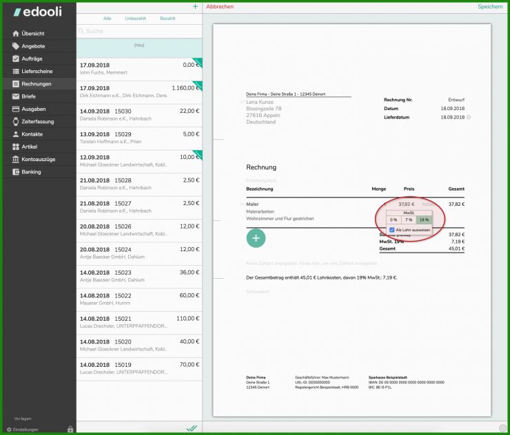Open the Vorlagen link in the sidebar
Image resolution: width=510 pixels, height=435 pixels.
pos(23,418)
